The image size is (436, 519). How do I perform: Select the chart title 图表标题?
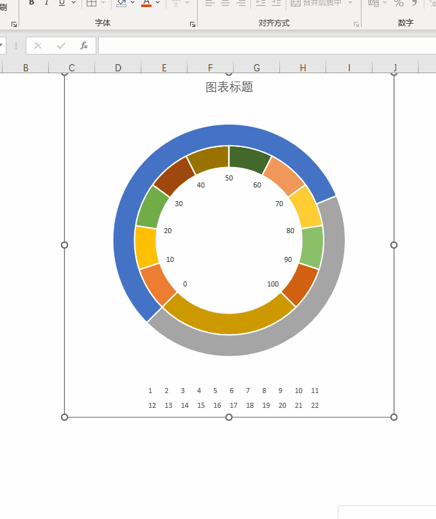click(x=229, y=87)
